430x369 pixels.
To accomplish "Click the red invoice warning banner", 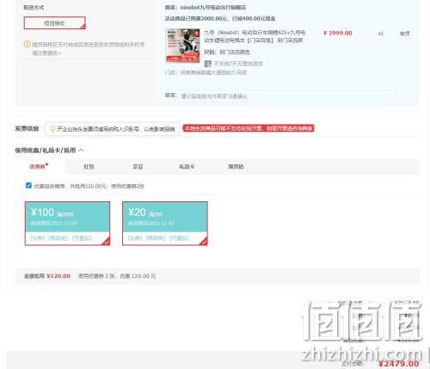I will tap(249, 128).
